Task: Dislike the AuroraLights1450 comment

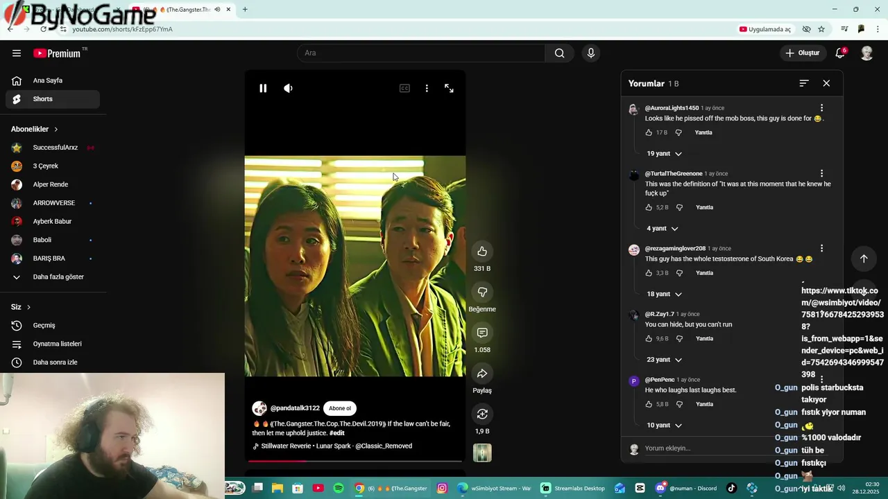Action: coord(678,132)
